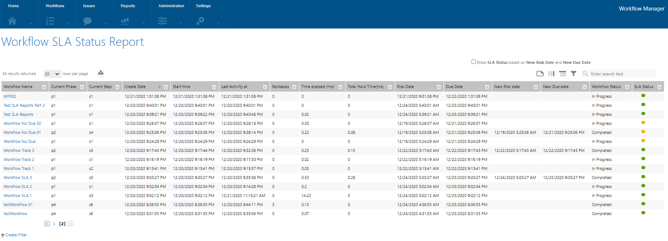668x241 pixels.
Task: Expand the Reports menu arrow
Action: coord(143,24)
